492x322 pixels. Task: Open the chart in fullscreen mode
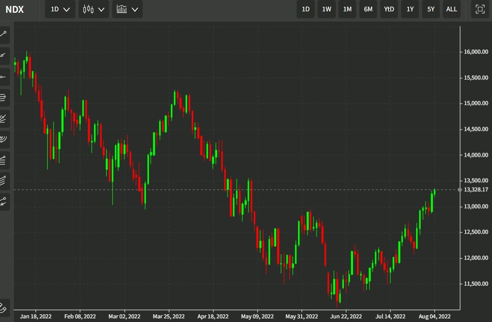coord(480,9)
